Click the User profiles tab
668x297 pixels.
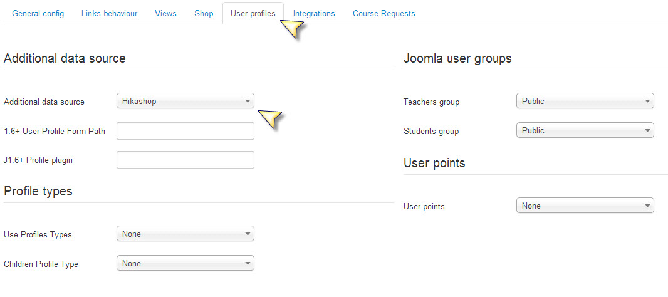point(253,13)
